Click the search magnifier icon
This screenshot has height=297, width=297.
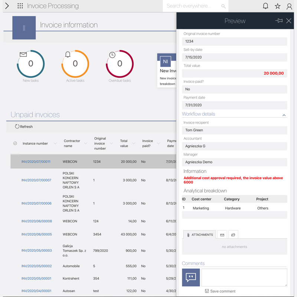tap(223, 6)
